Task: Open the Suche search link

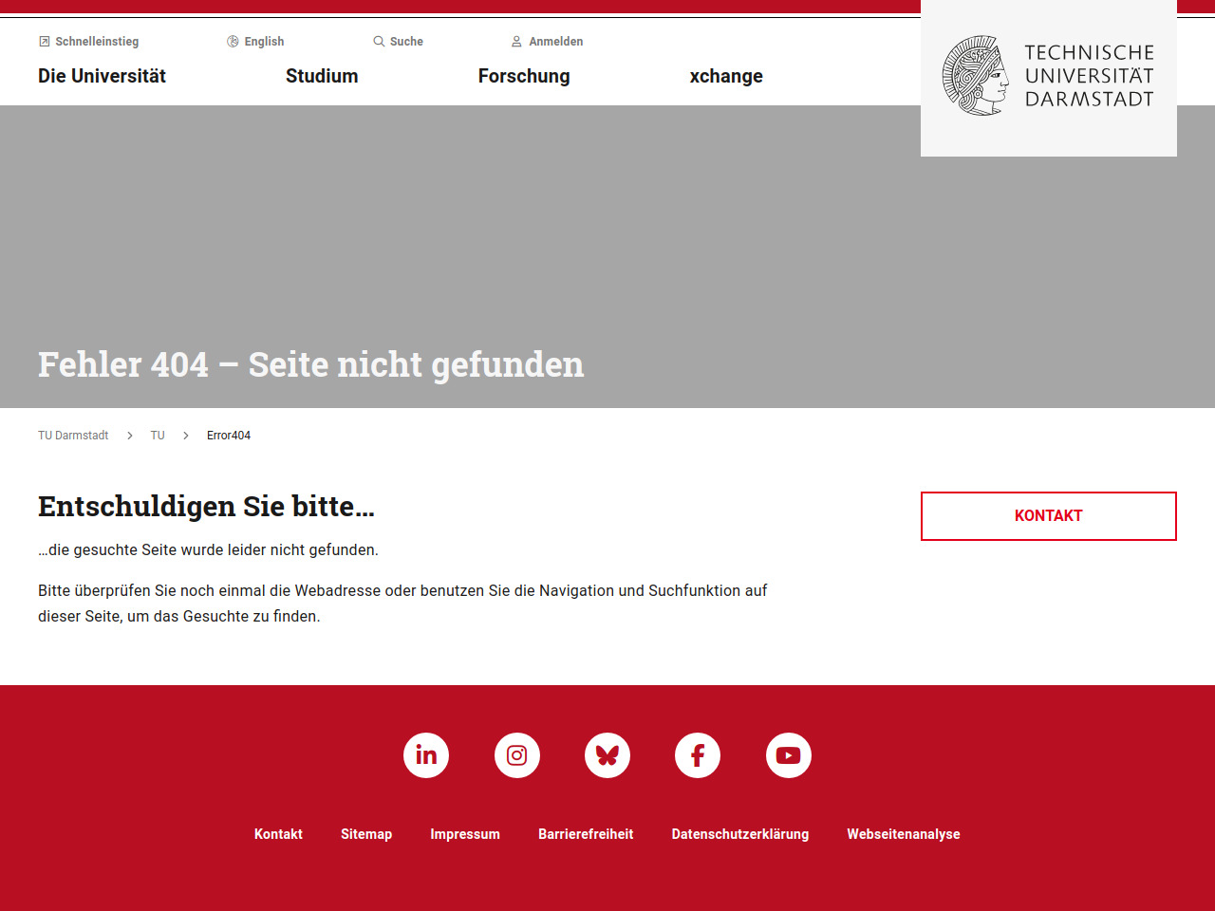Action: (x=399, y=42)
